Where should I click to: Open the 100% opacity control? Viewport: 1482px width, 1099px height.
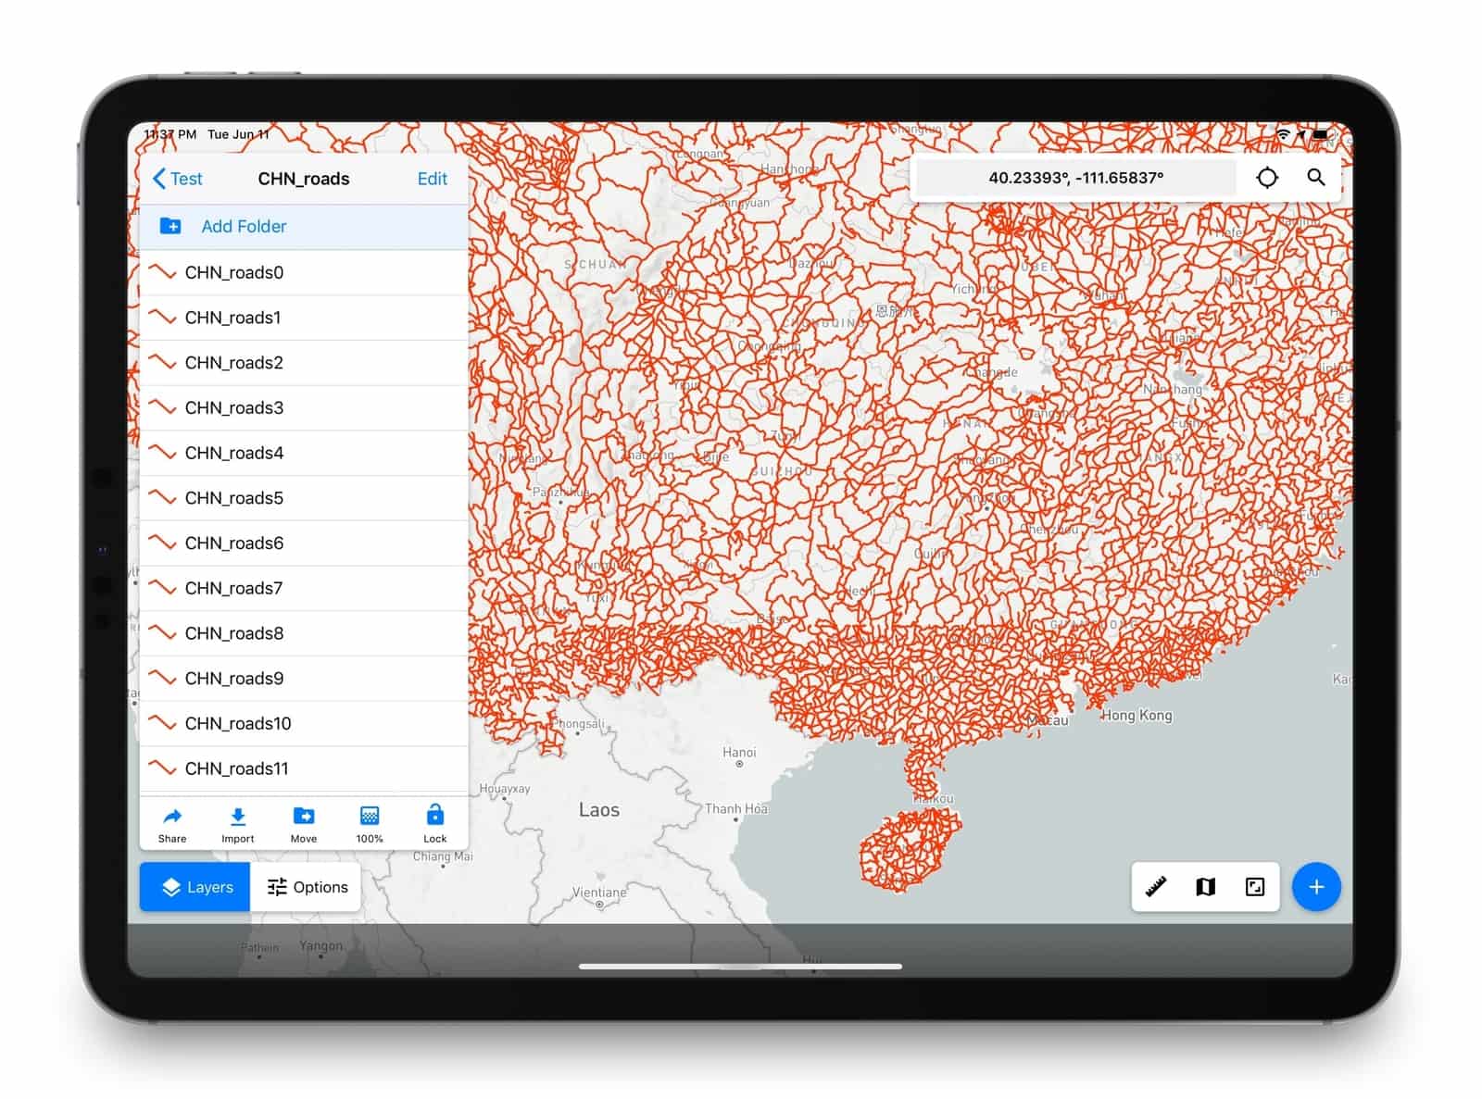(370, 824)
